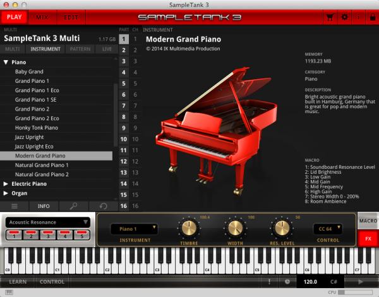
Task: Open the browser list menu icon
Action: (15, 206)
